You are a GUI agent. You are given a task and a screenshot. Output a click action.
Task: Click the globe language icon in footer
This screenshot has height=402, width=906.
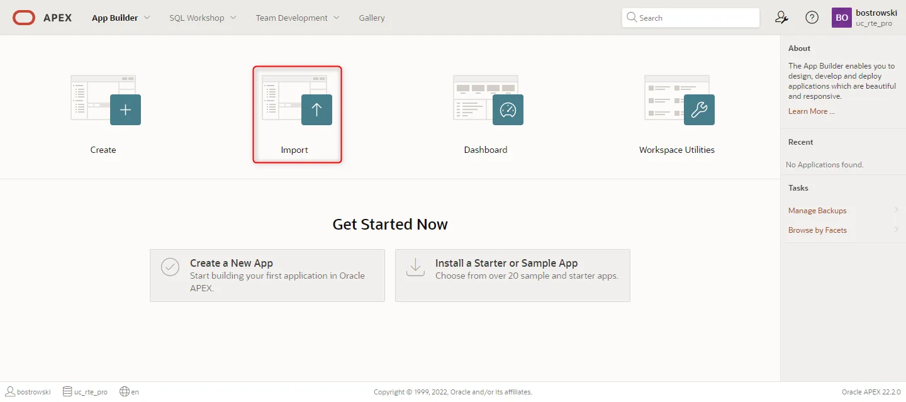125,391
